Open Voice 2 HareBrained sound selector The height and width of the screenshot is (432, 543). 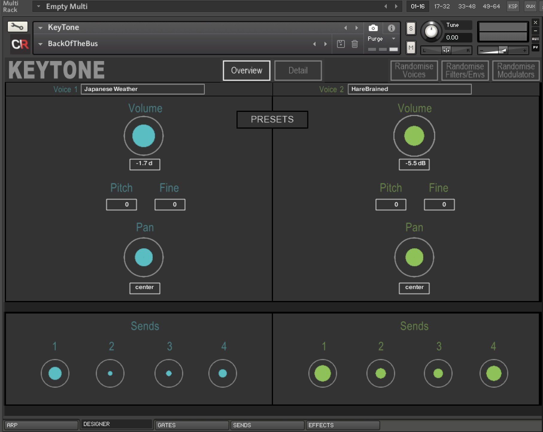(409, 89)
